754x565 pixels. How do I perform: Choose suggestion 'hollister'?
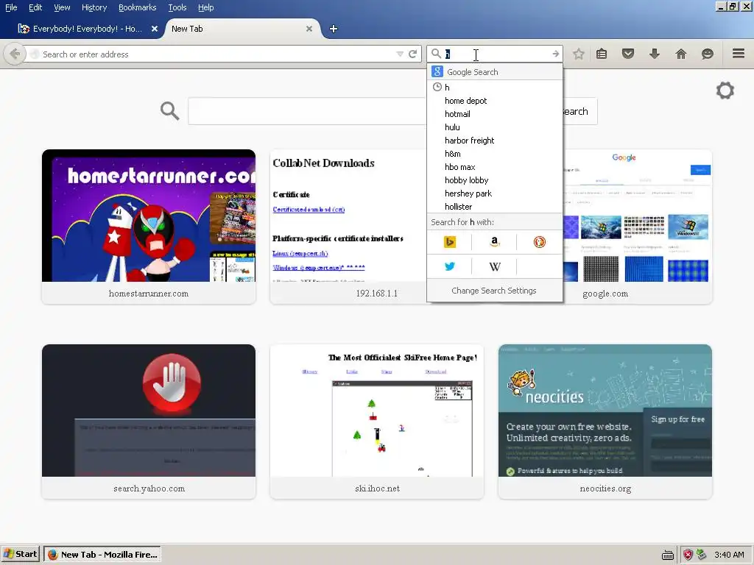click(x=494, y=207)
